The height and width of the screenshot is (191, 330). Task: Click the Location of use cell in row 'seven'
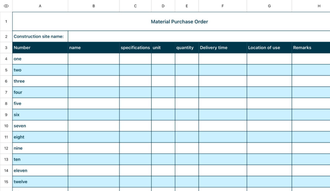pos(269,126)
